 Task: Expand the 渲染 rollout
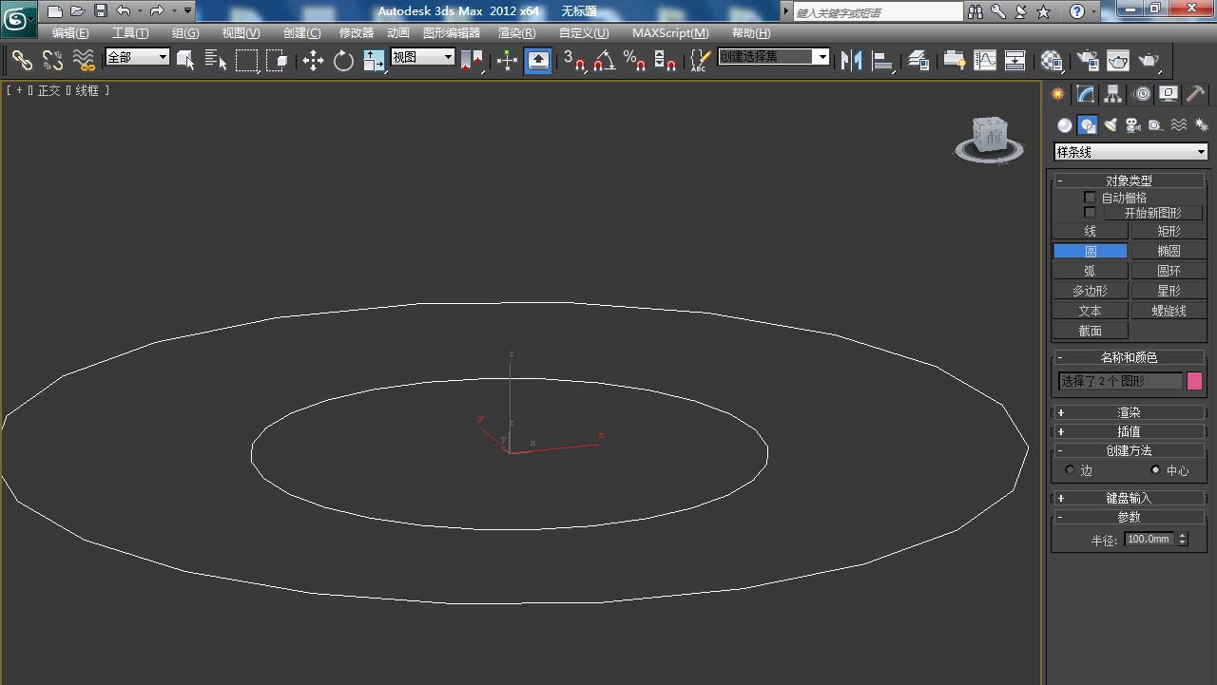[x=1129, y=412]
